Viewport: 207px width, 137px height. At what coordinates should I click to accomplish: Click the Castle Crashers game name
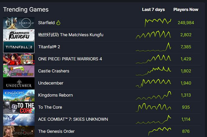54,71
